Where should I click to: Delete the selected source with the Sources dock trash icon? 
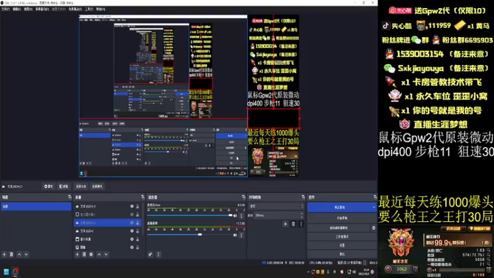[x=84, y=255]
